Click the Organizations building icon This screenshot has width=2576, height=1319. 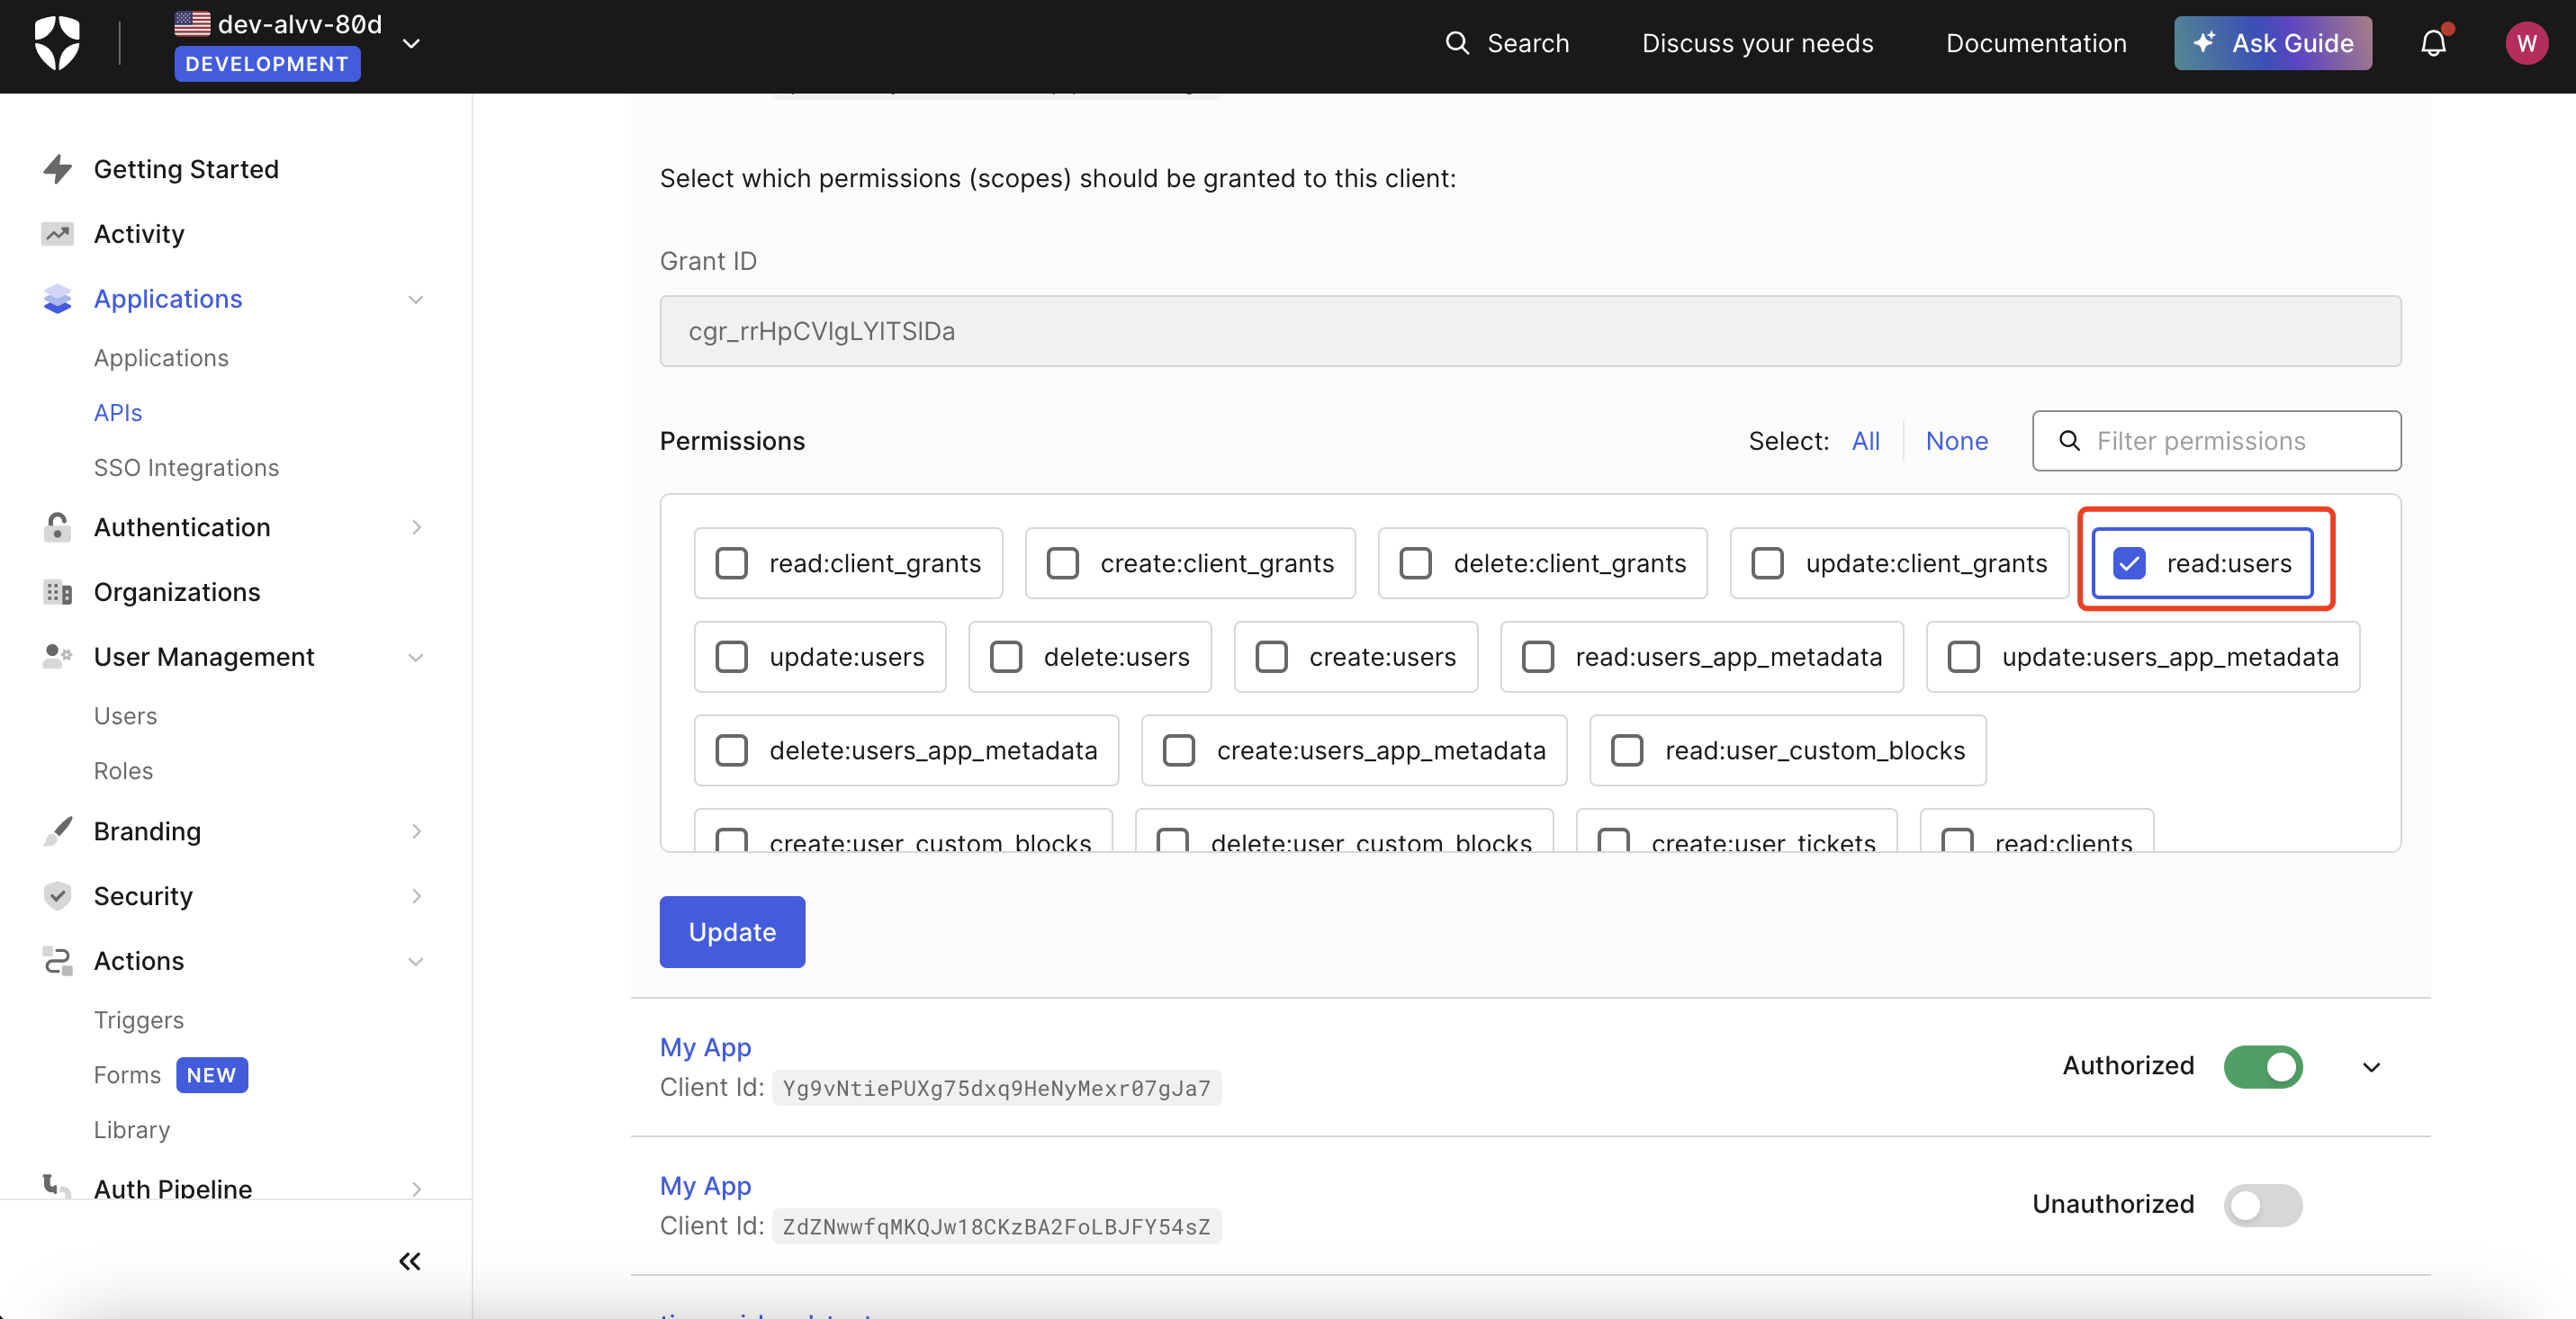pos(57,591)
